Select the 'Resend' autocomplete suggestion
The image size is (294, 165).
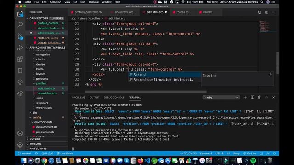pos(164,75)
